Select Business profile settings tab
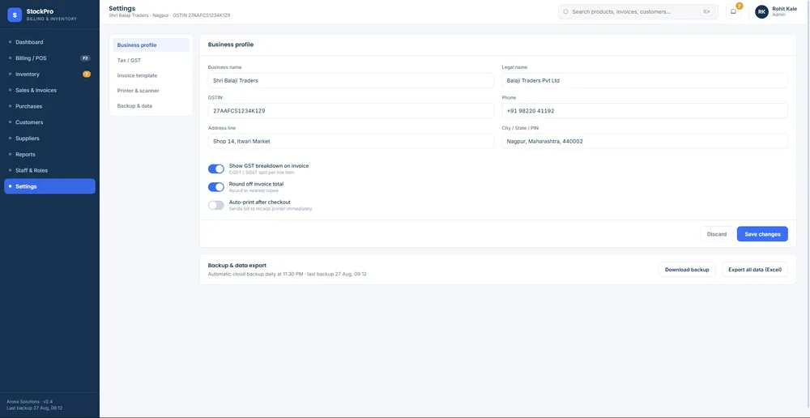Screen dimensions: 810x418 [151, 45]
